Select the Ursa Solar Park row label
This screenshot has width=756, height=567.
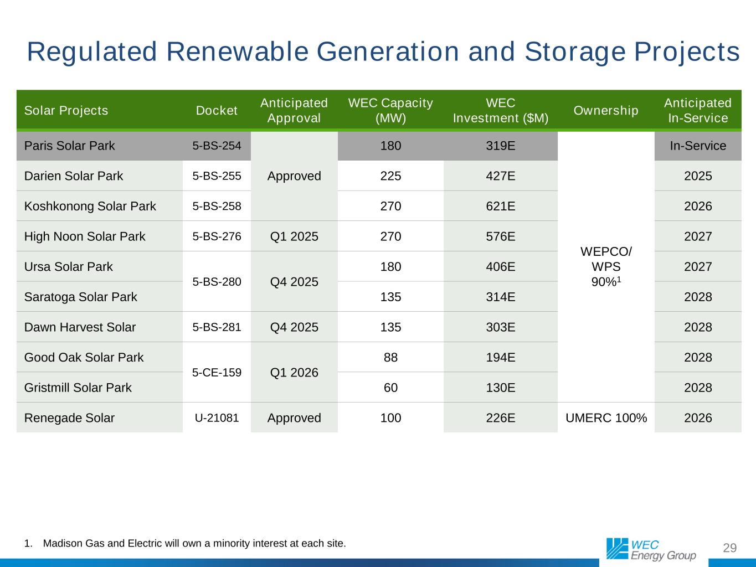pyautogui.click(x=69, y=267)
